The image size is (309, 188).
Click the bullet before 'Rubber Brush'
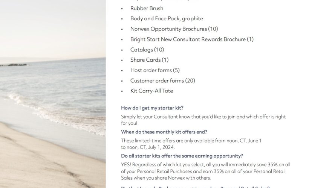(122, 9)
